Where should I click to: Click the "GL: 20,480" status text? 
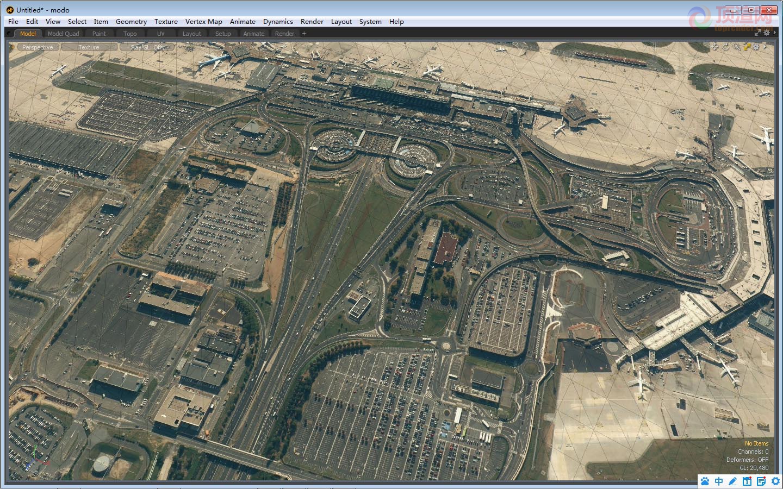754,468
